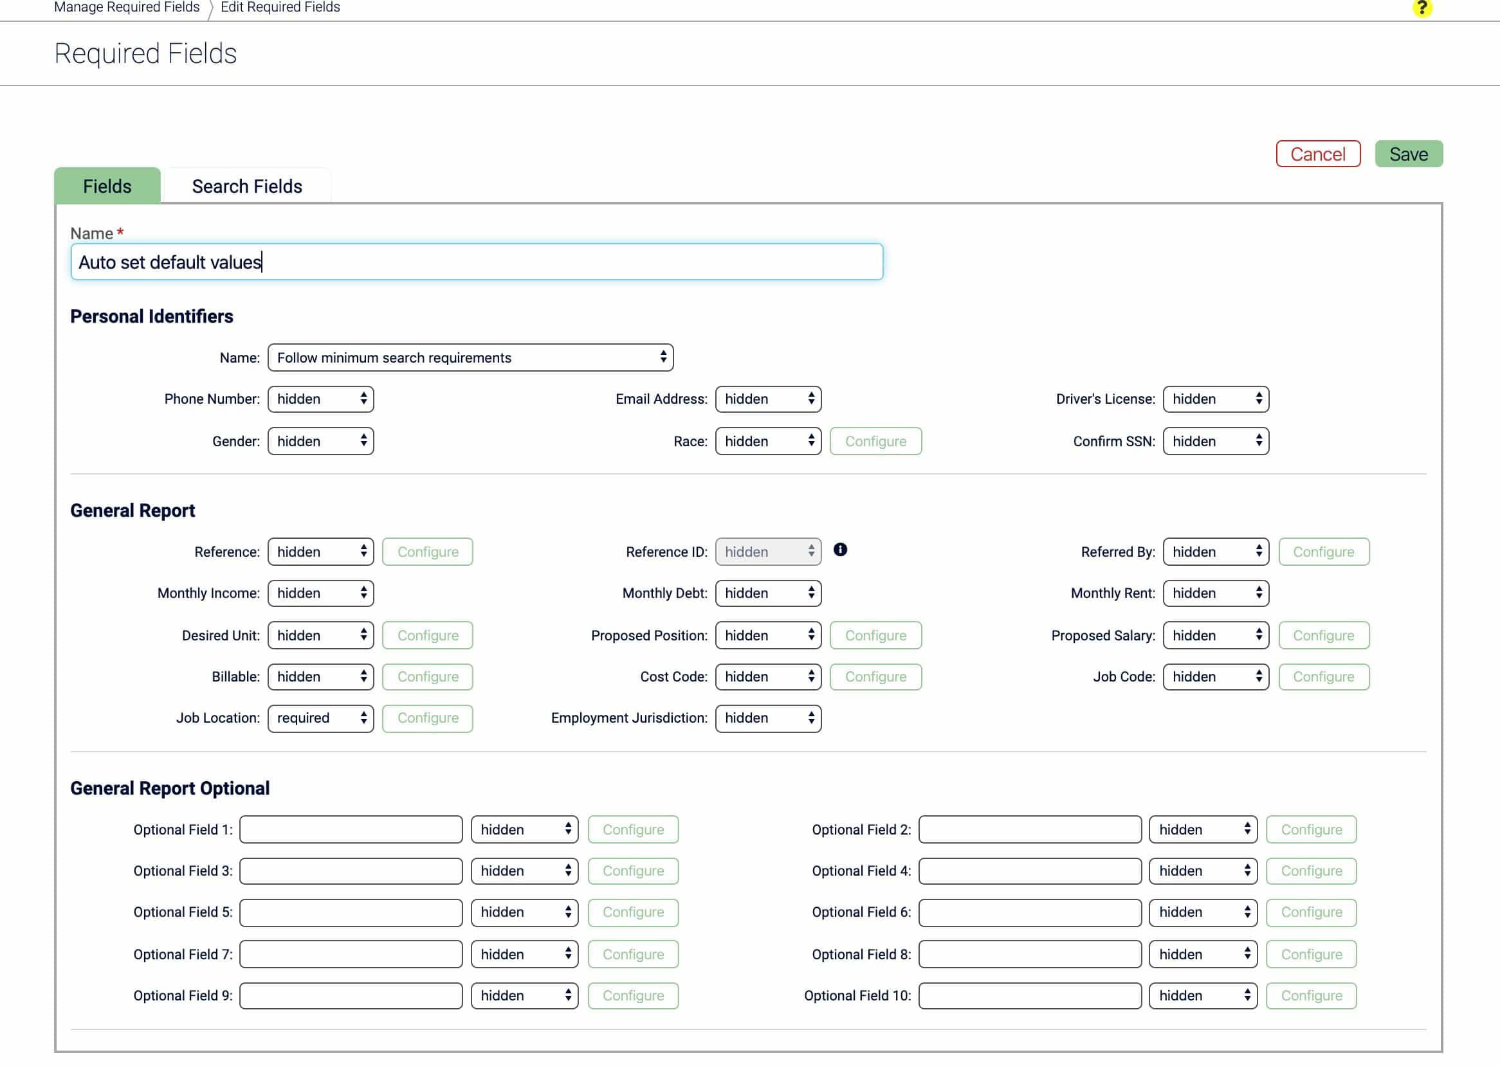1500x1066 pixels.
Task: Click the Cancel button
Action: click(1318, 154)
